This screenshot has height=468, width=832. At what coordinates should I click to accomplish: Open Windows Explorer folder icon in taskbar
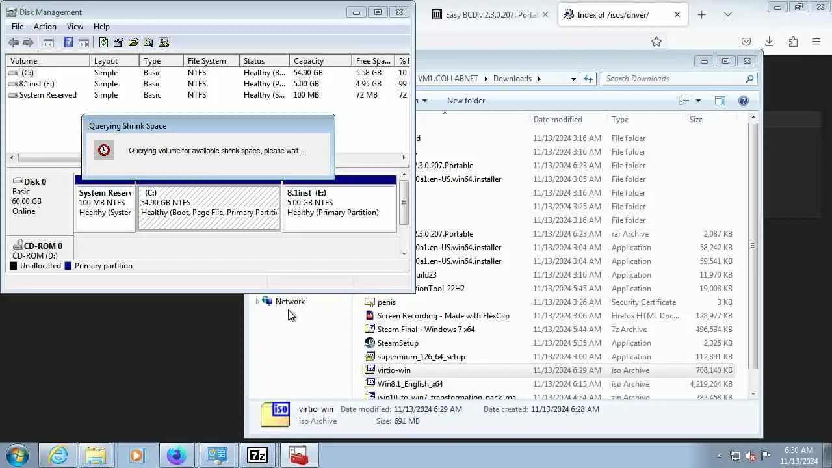(x=96, y=456)
